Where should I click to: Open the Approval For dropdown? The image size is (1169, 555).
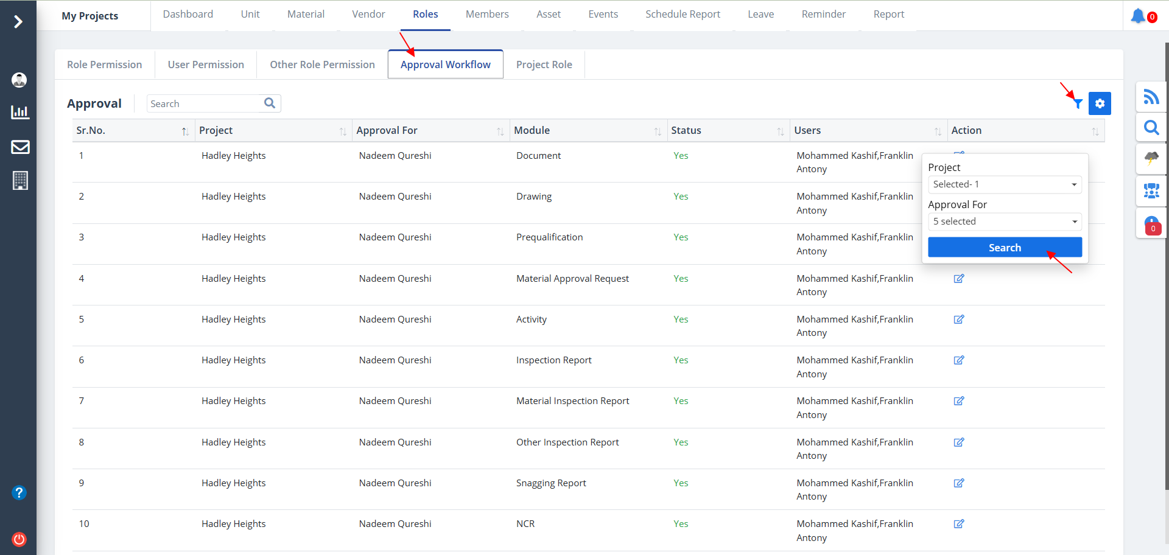tap(1004, 222)
